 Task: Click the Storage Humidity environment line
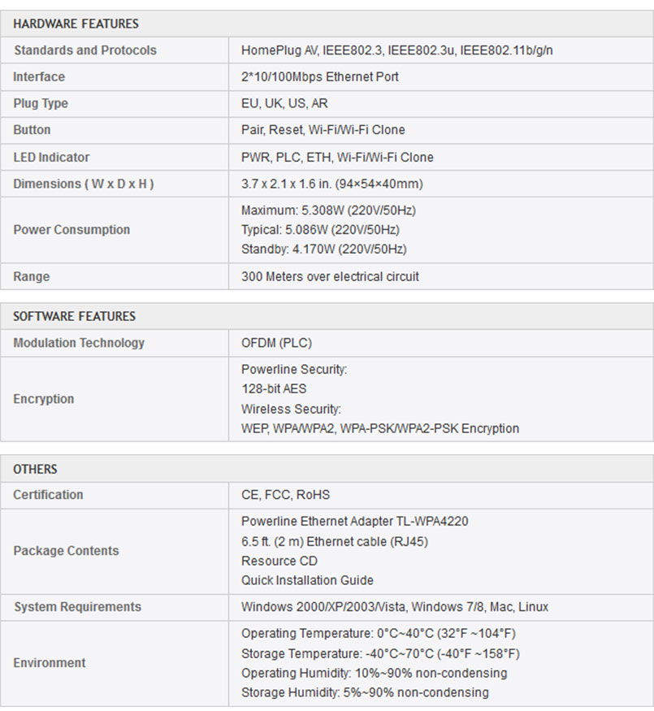pos(365,692)
